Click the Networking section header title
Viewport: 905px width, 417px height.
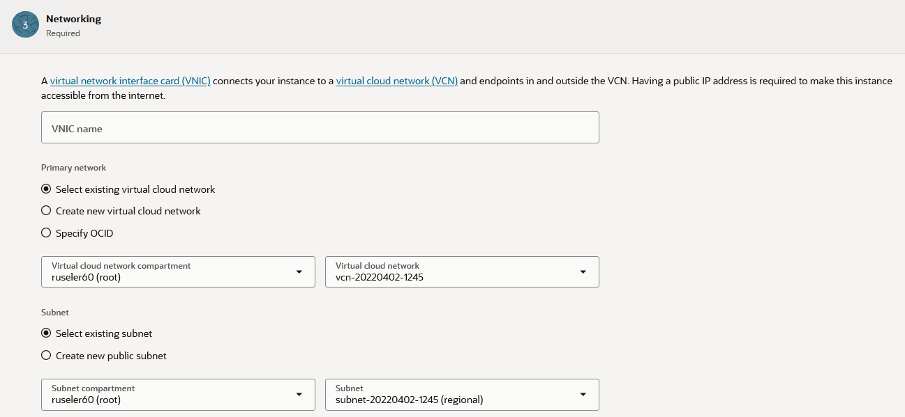click(x=73, y=19)
